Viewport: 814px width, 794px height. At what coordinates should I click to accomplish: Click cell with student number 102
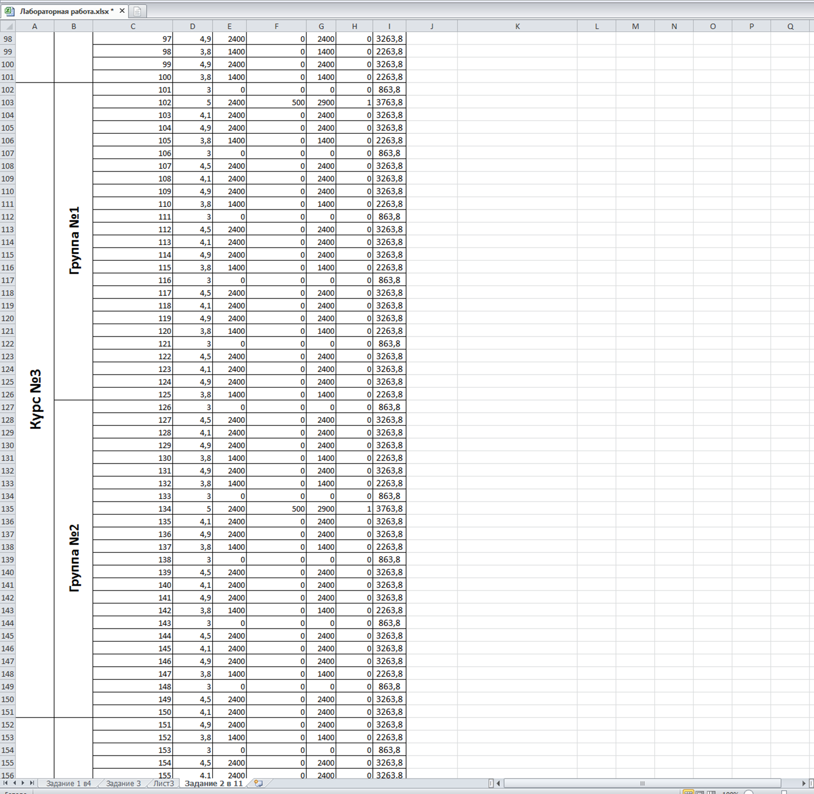(x=133, y=103)
